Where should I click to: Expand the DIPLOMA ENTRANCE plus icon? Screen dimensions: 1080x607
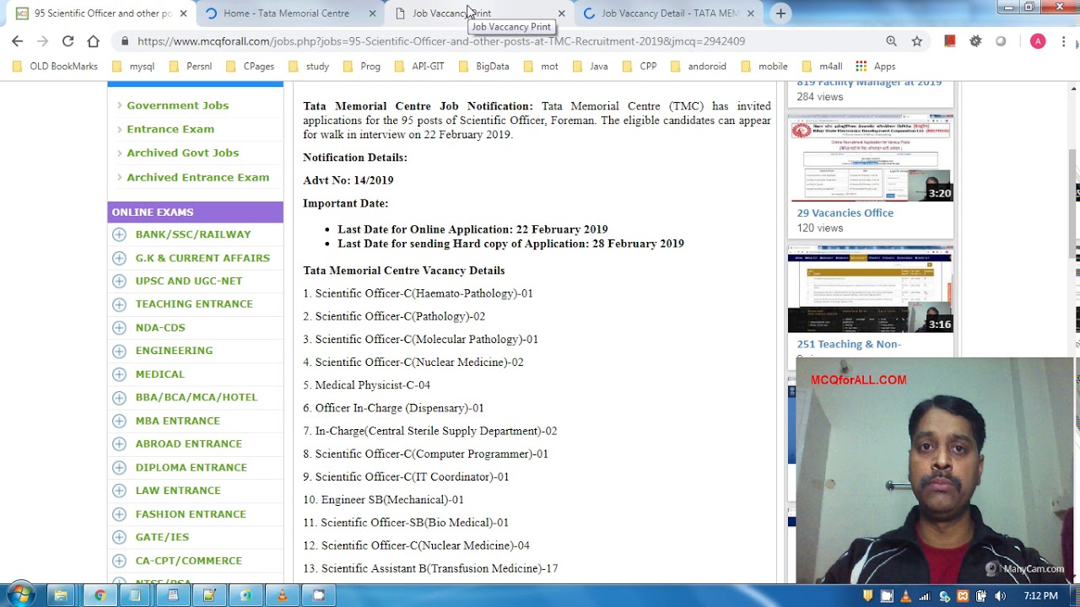[119, 467]
